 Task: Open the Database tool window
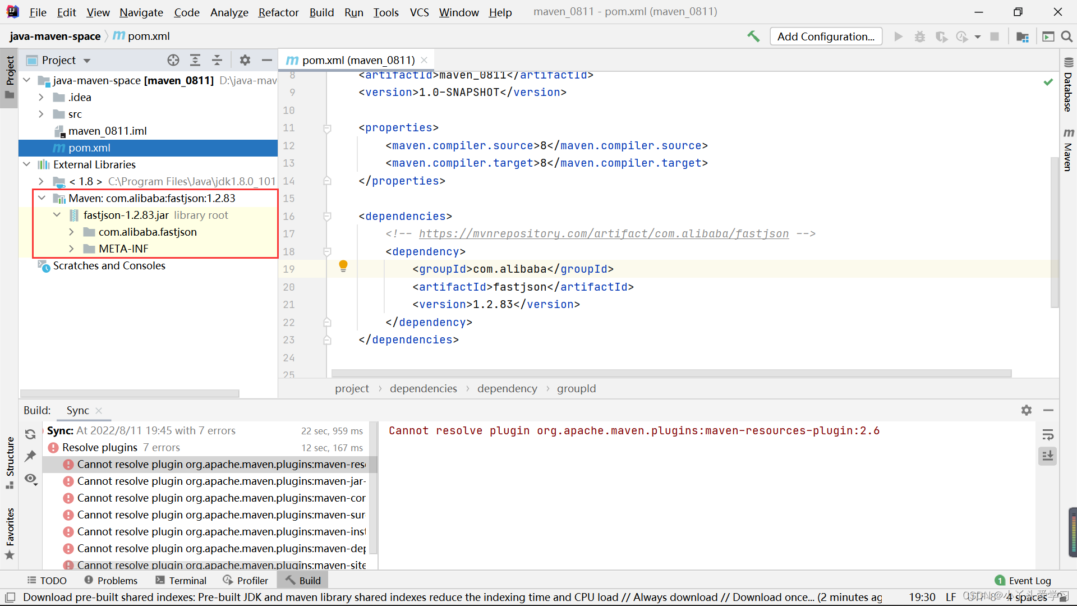pyautogui.click(x=1068, y=85)
